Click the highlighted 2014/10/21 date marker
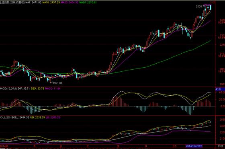The height and width of the screenshot is (149, 225). (194, 146)
